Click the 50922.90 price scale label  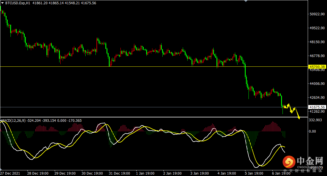click(317, 14)
